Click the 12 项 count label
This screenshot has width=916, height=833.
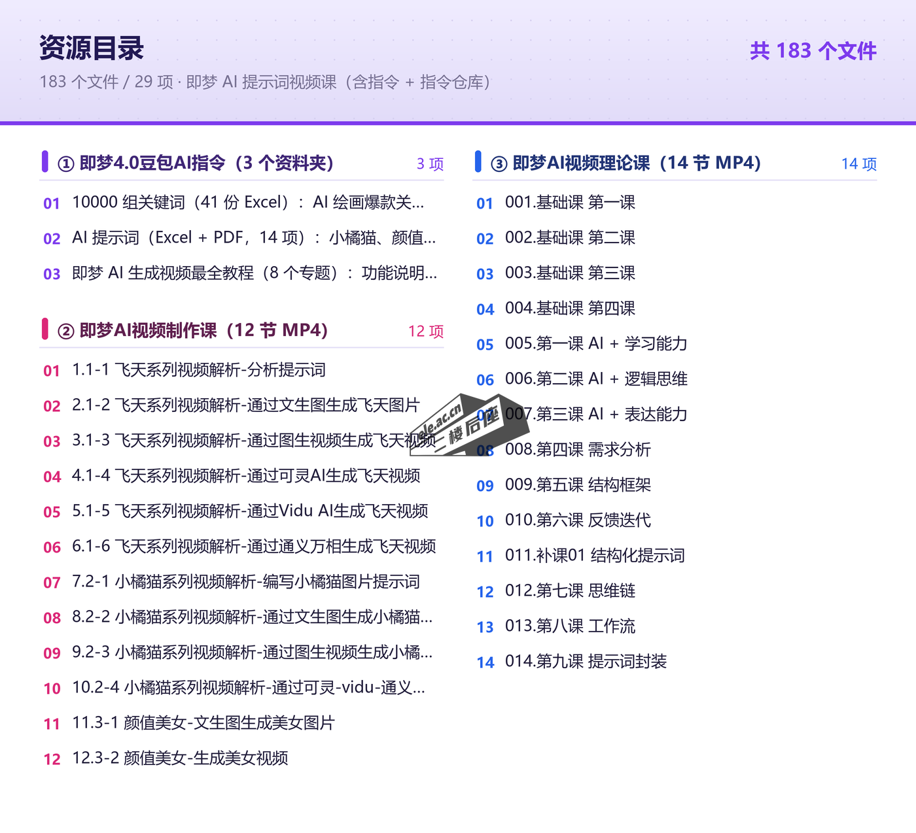pyautogui.click(x=426, y=331)
